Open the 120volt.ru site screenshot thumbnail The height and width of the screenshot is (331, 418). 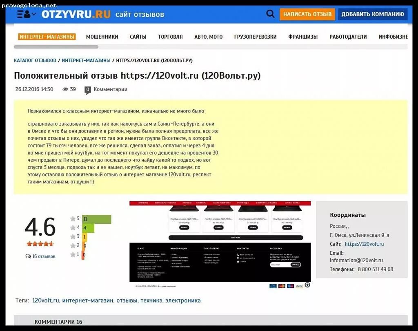pos(220,245)
